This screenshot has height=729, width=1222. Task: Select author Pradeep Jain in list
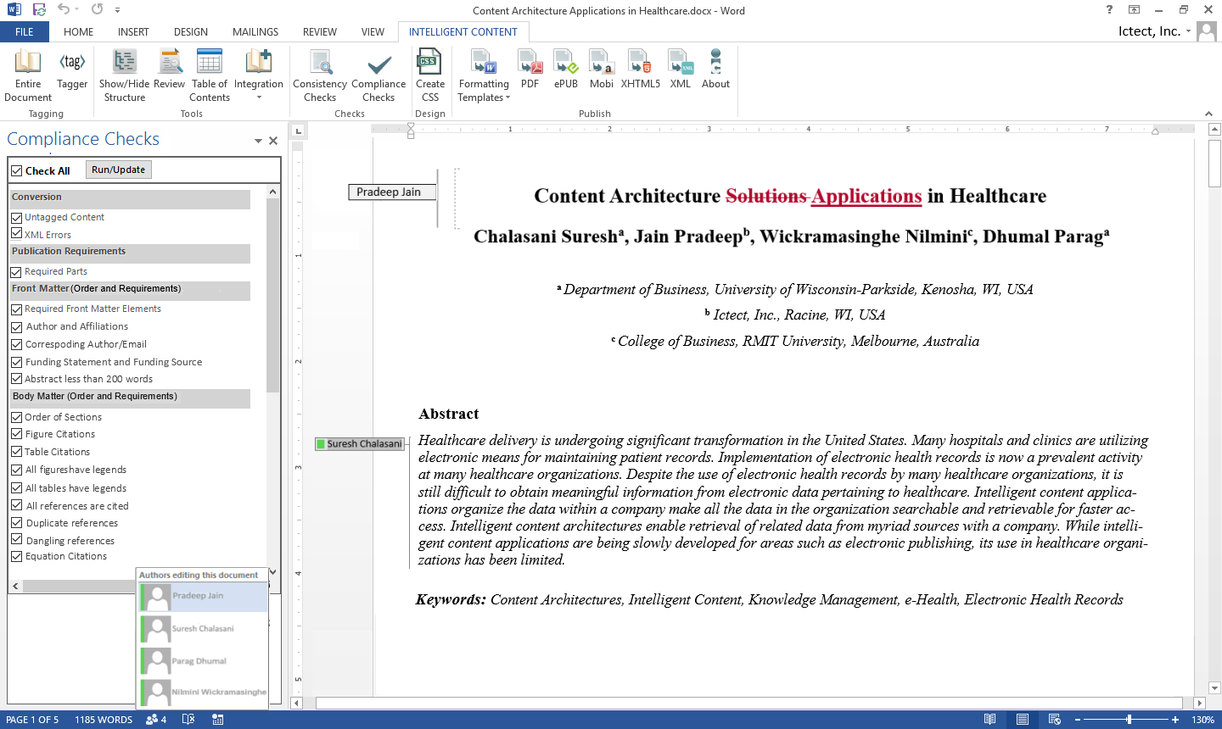pyautogui.click(x=204, y=596)
